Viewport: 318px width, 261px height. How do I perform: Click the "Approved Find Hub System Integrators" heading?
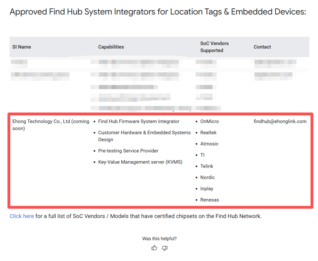coord(158,12)
